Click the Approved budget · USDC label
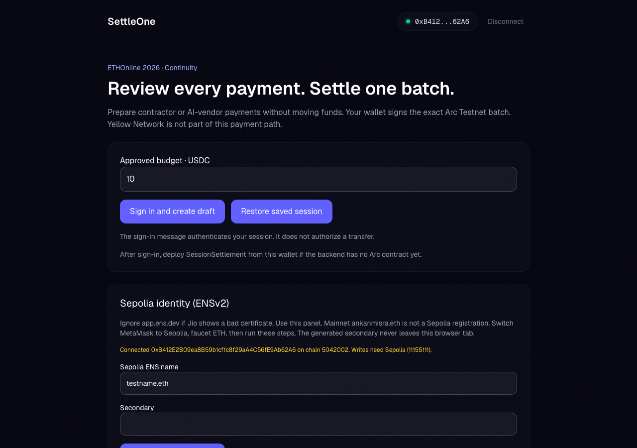 pyautogui.click(x=165, y=160)
